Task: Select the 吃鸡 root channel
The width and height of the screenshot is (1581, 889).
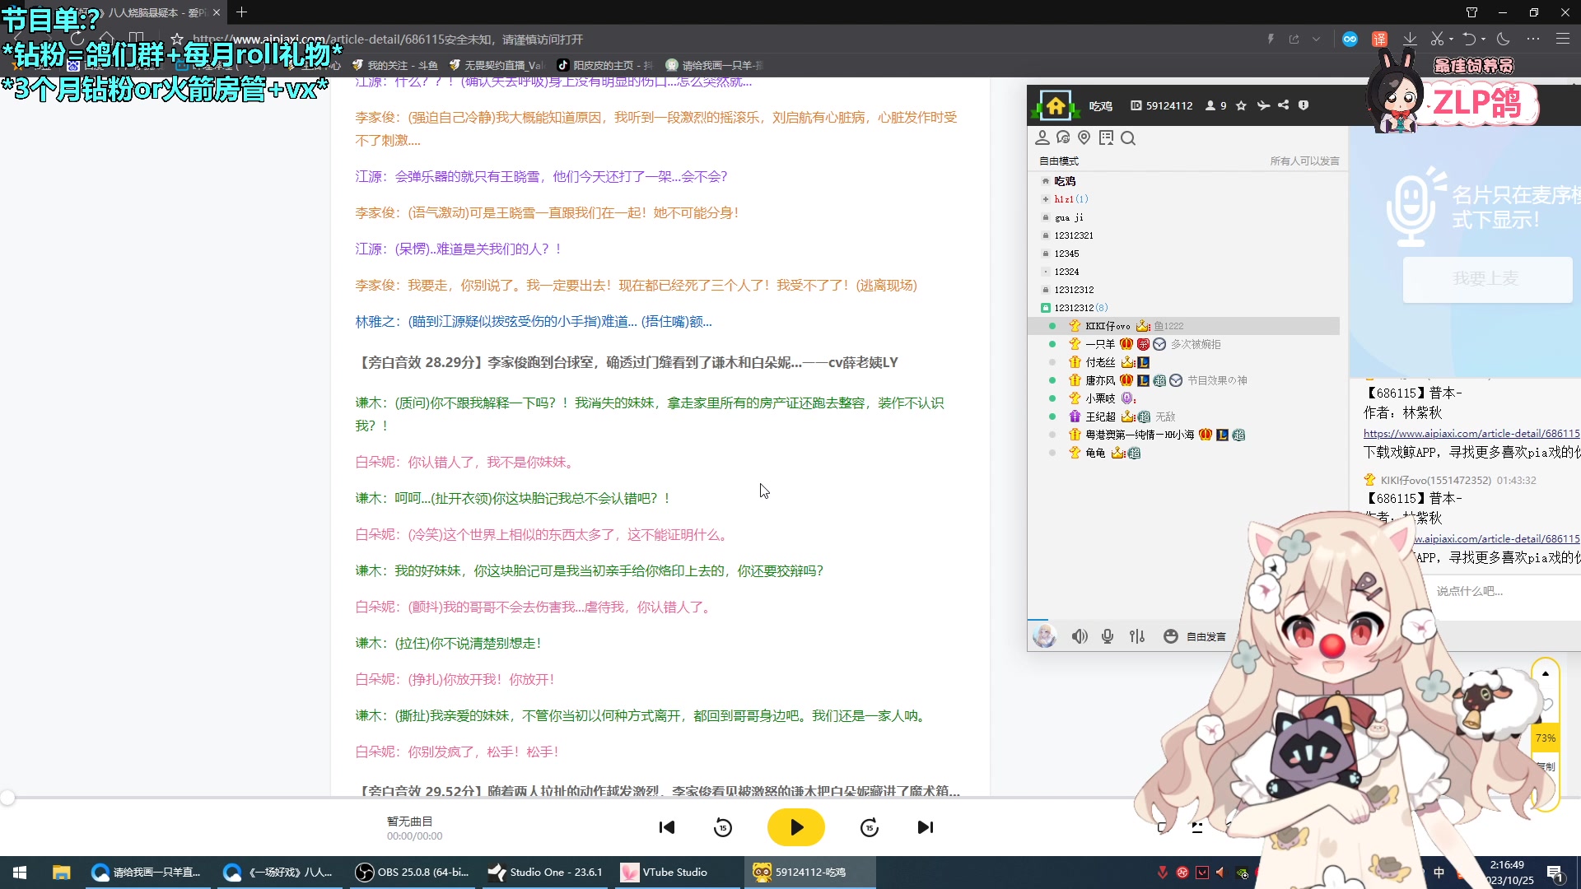Action: coord(1065,181)
